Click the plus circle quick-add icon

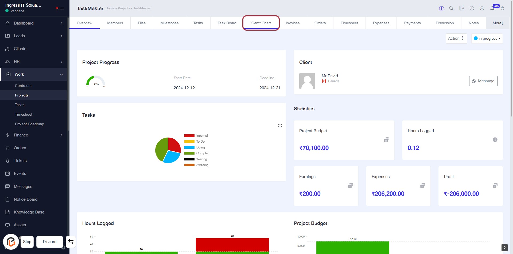(x=482, y=8)
